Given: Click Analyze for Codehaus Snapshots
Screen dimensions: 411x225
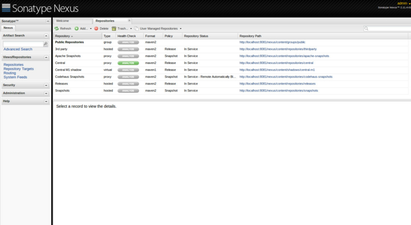Looking at the screenshot, I should point(128,77).
